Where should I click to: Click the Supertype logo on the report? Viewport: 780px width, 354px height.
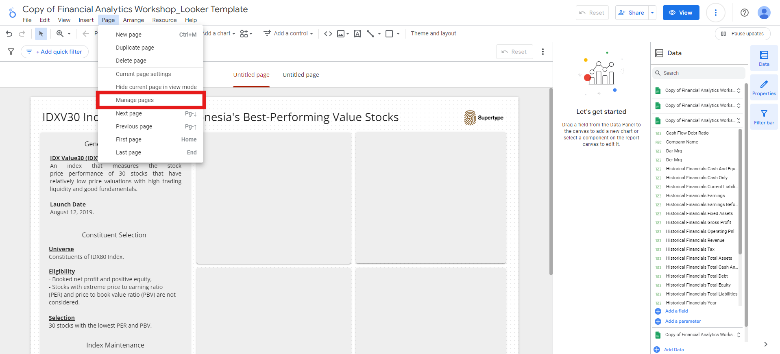tap(484, 118)
